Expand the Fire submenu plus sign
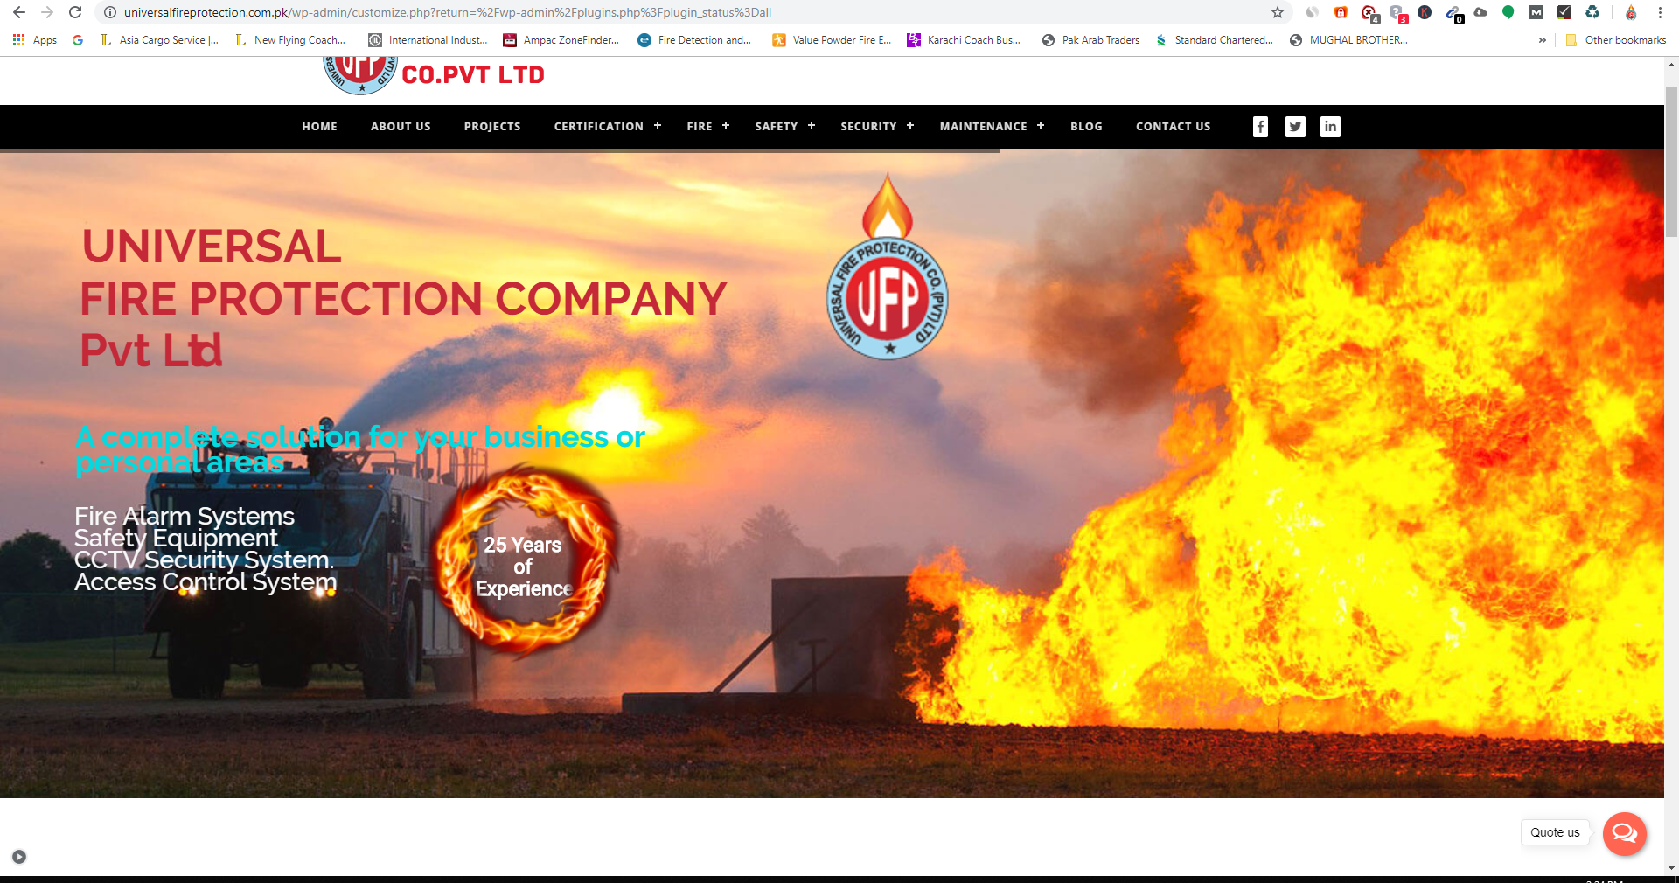This screenshot has width=1679, height=883. pyautogui.click(x=726, y=126)
